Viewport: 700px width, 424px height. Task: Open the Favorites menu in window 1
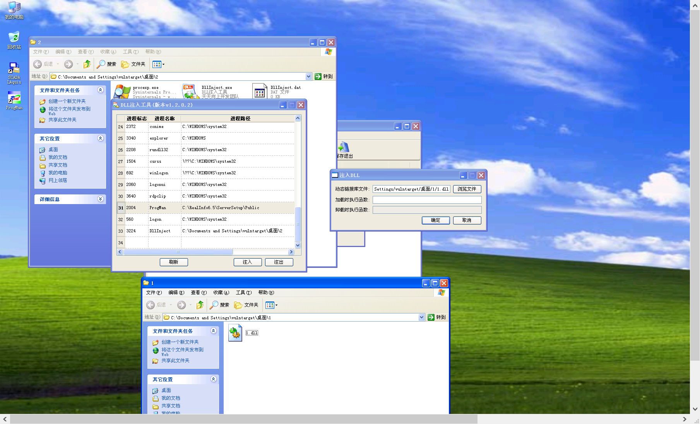coord(221,293)
